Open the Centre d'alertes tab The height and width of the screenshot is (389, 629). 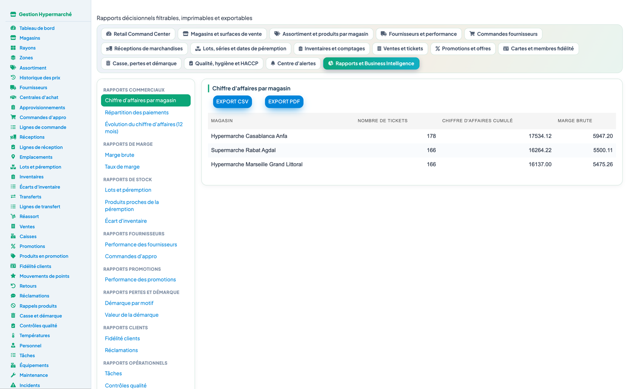[x=293, y=64]
